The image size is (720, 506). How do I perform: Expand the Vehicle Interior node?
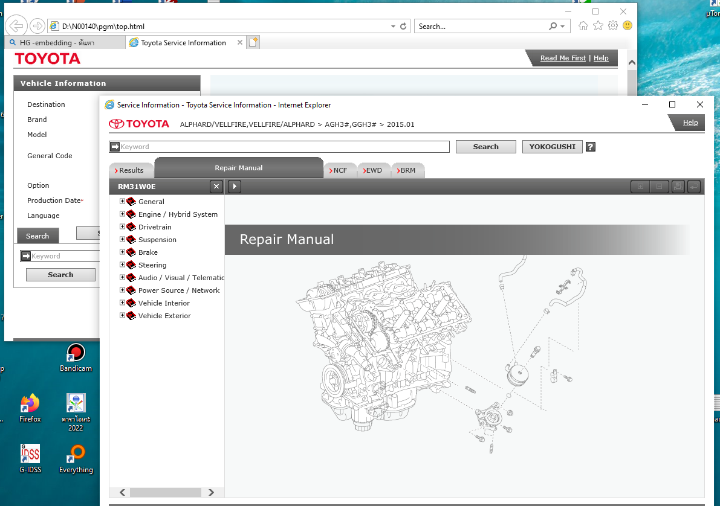(122, 303)
